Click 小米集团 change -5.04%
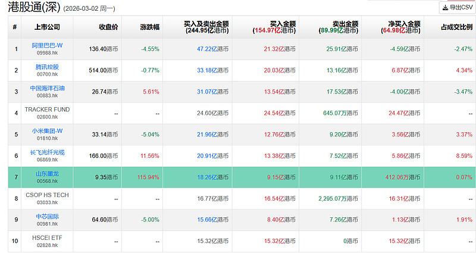The width and height of the screenshot is (476, 253). [150, 135]
